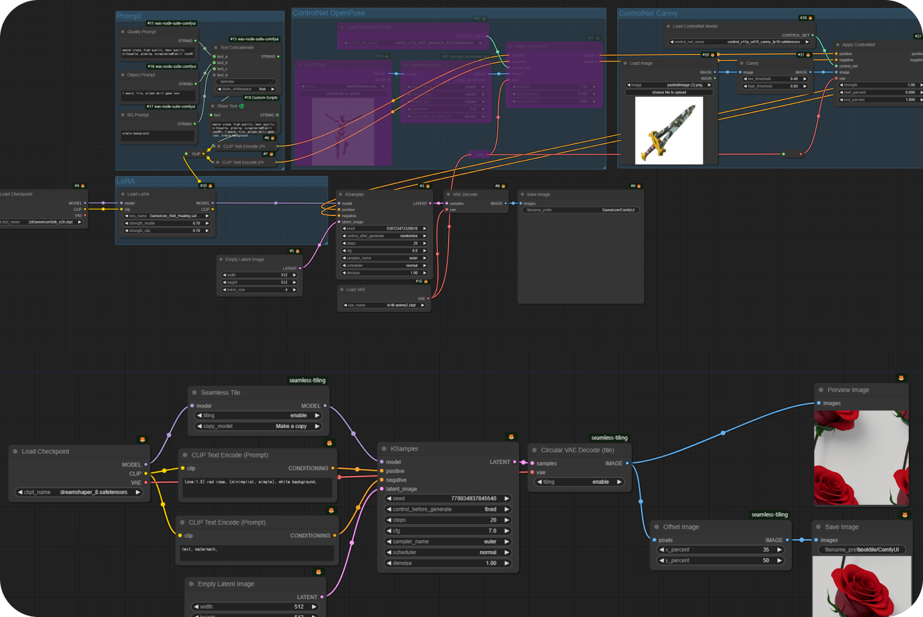Click the red rose prompt text field
The image size is (923, 617).
(258, 488)
